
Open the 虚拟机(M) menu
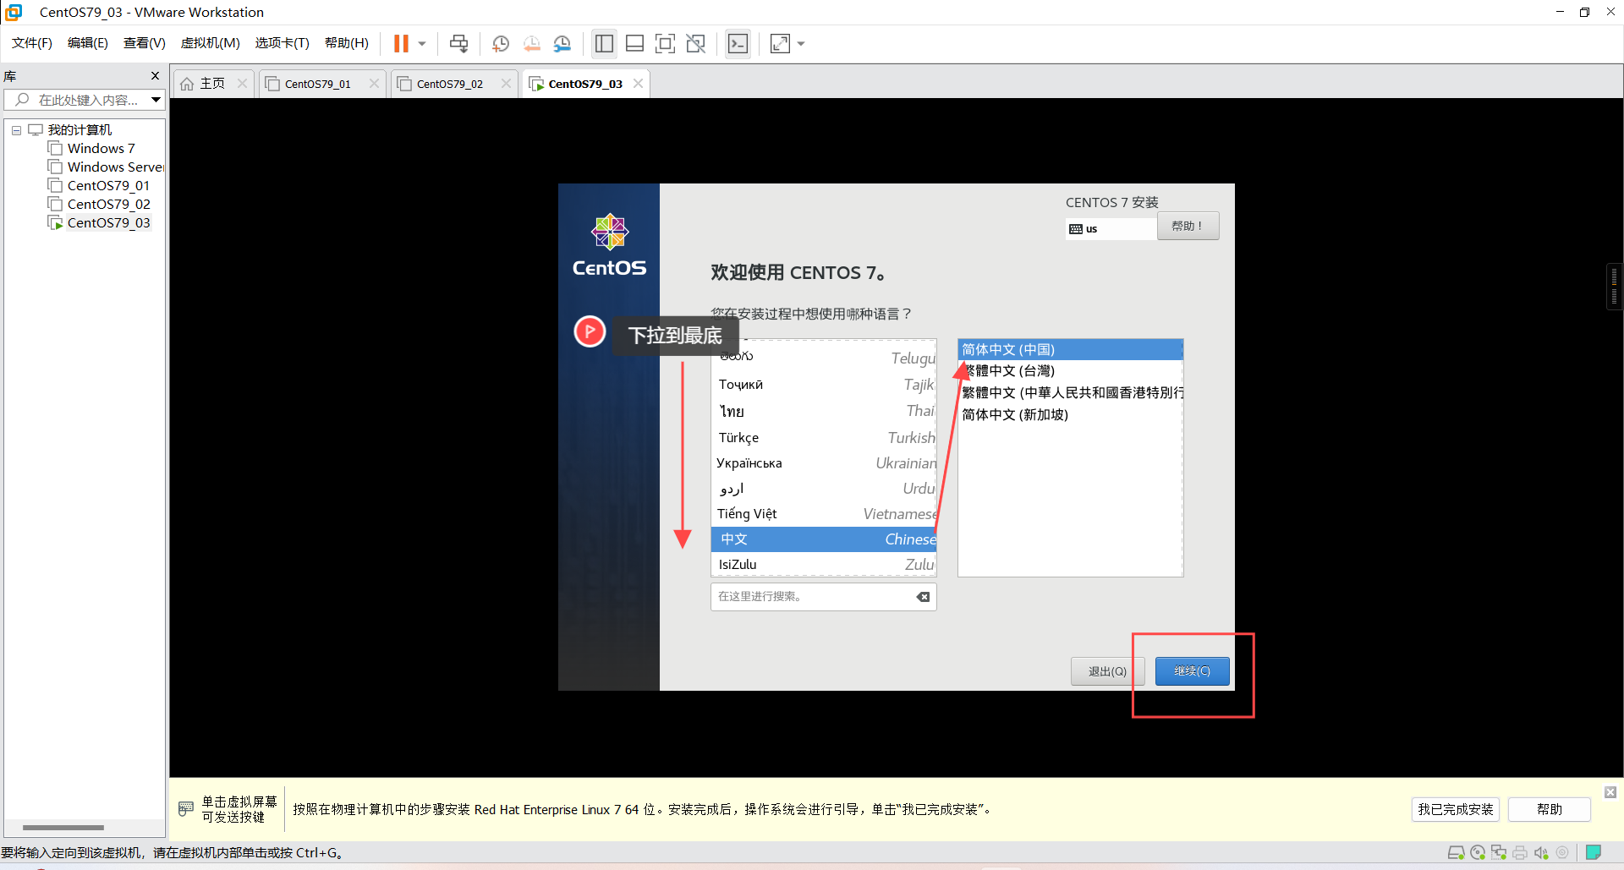(211, 43)
